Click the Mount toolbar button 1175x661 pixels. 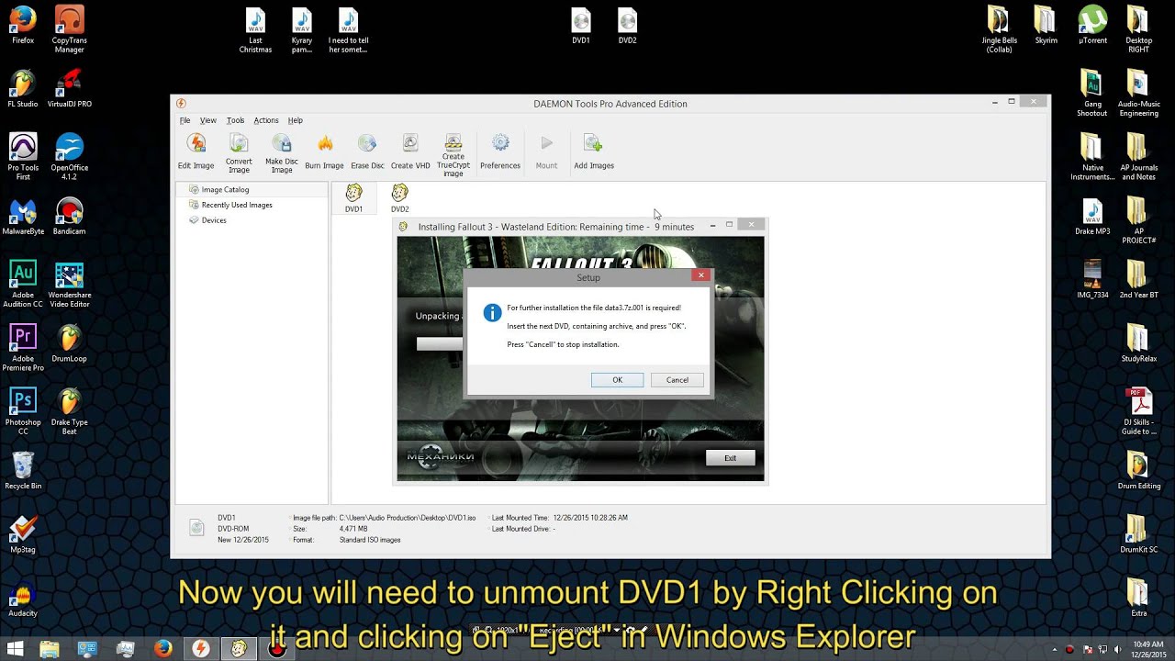(x=546, y=151)
